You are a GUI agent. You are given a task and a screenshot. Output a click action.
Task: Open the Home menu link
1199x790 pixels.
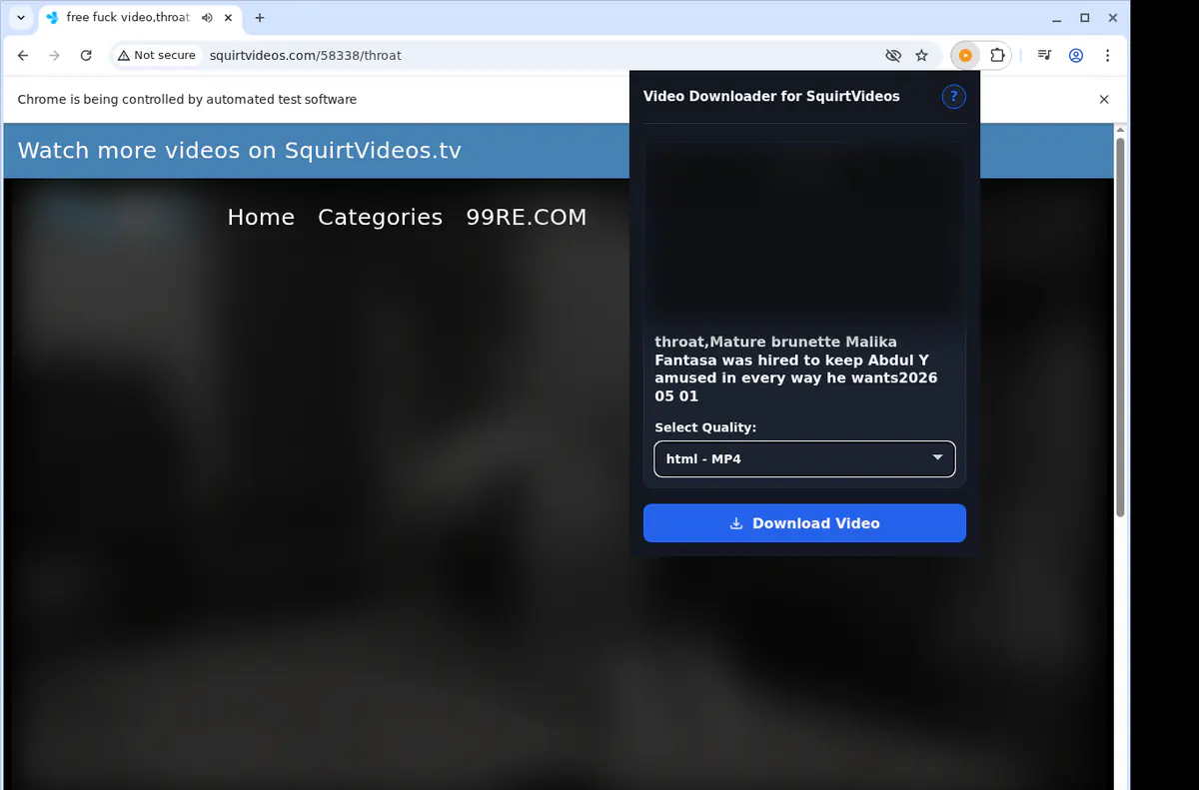(x=261, y=218)
